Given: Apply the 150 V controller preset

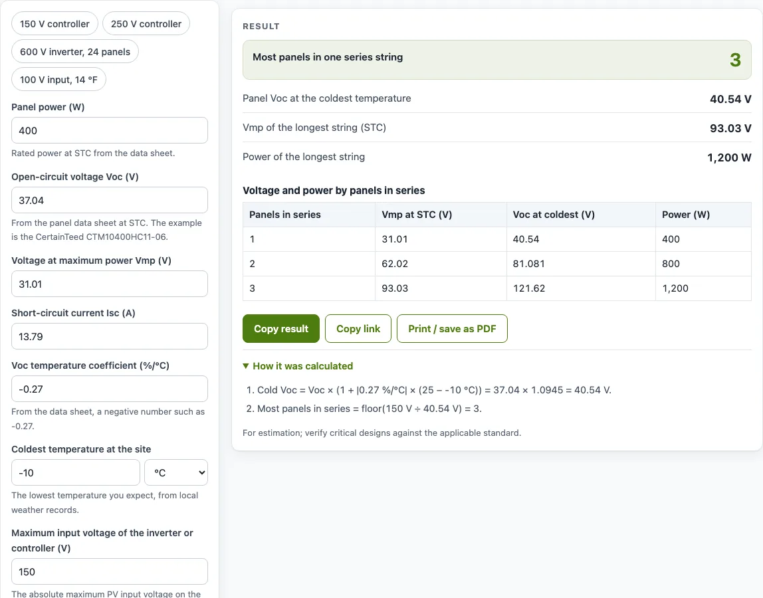Looking at the screenshot, I should [54, 24].
